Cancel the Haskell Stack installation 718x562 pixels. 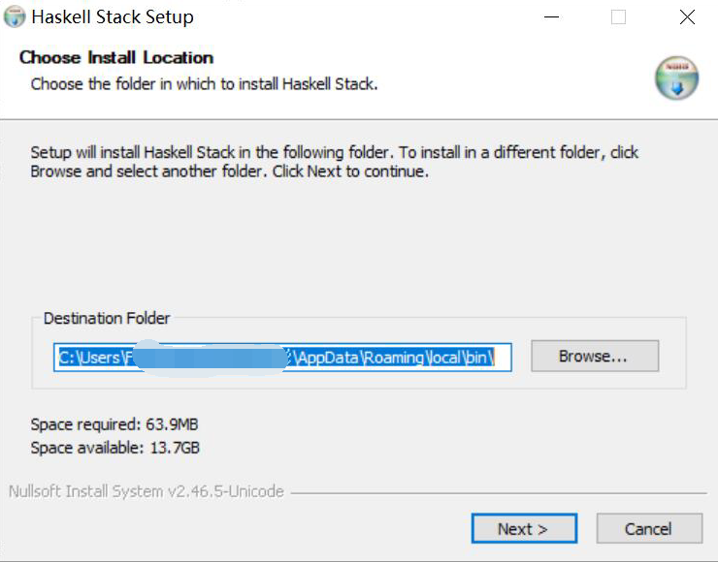point(648,528)
